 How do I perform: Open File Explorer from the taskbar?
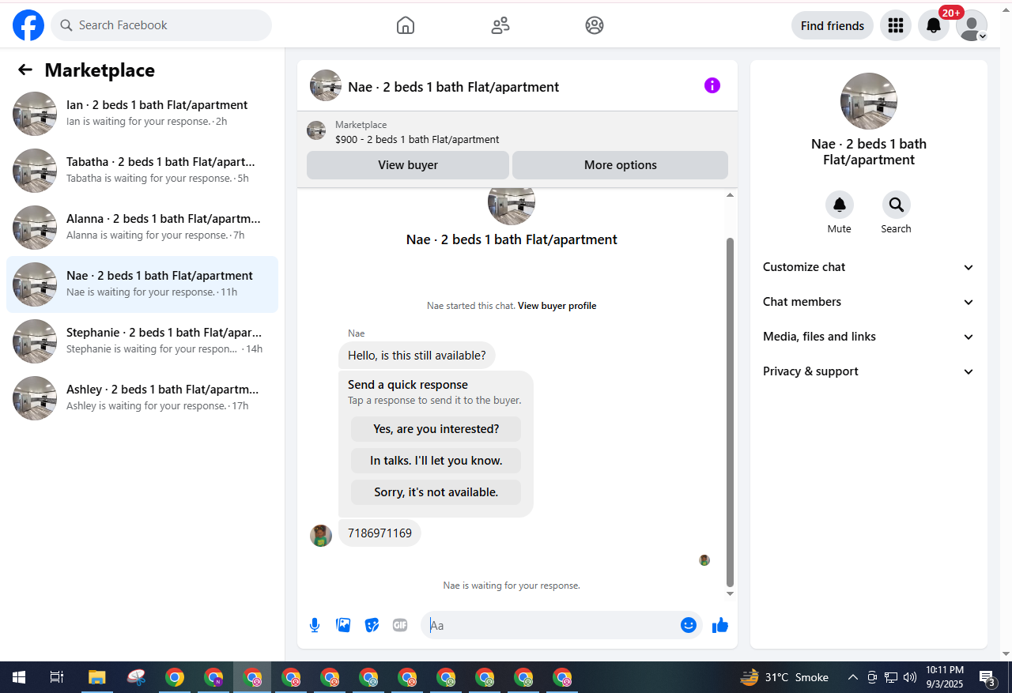[96, 677]
